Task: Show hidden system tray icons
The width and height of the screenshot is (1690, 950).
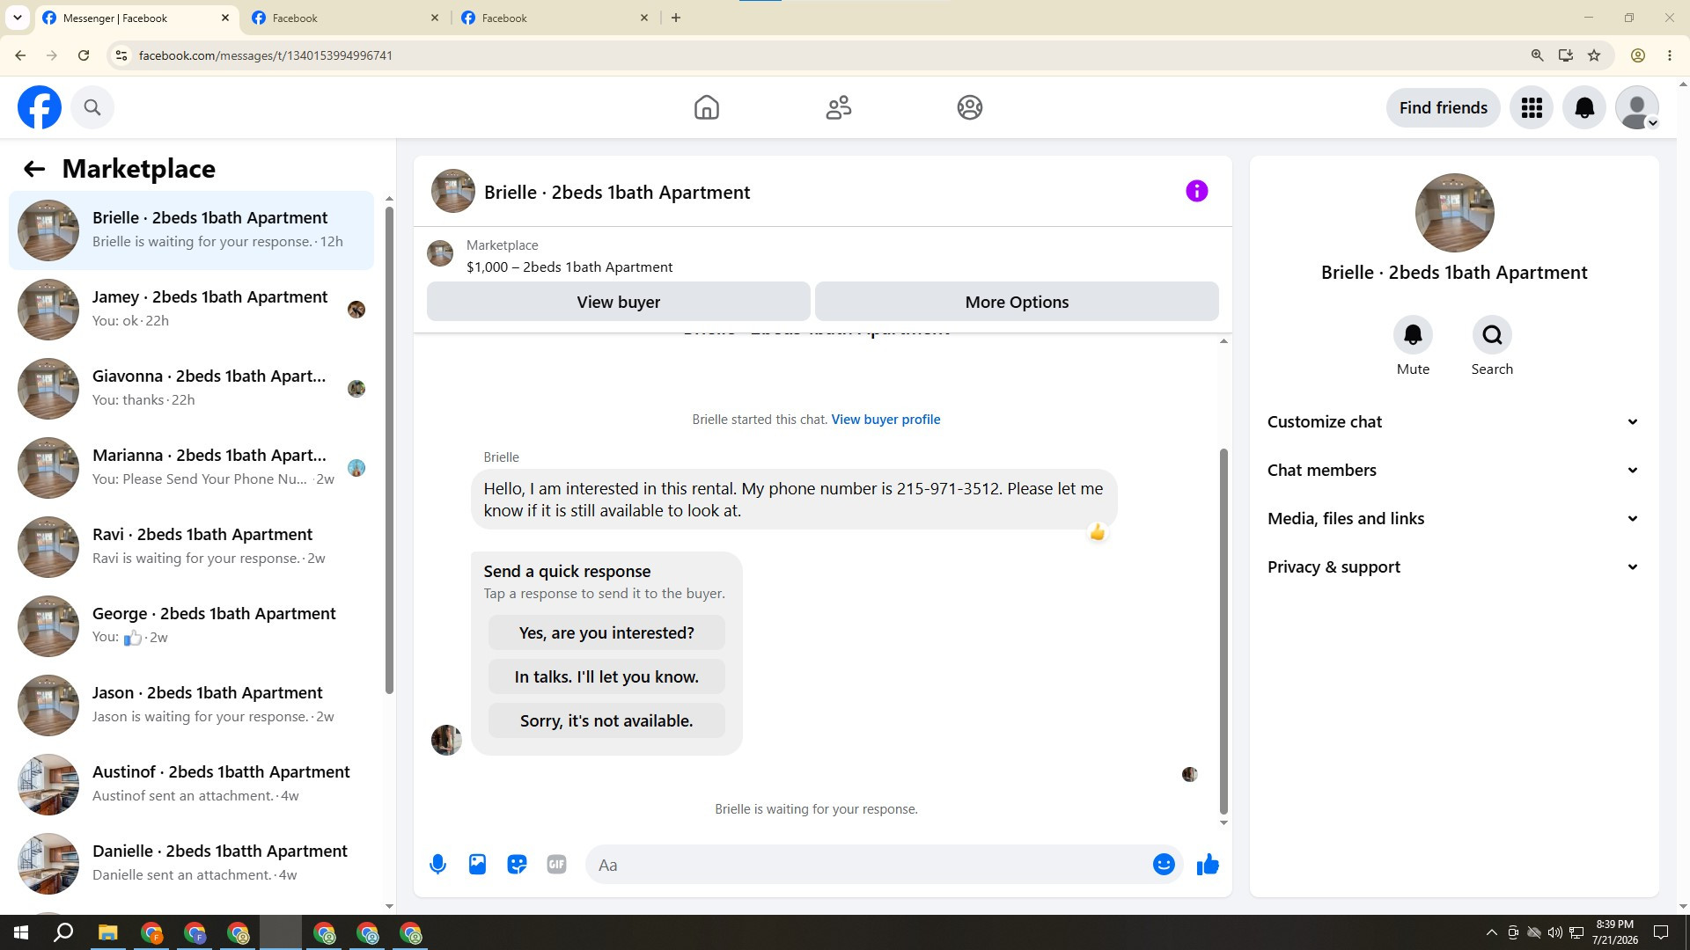Action: pos(1491,932)
